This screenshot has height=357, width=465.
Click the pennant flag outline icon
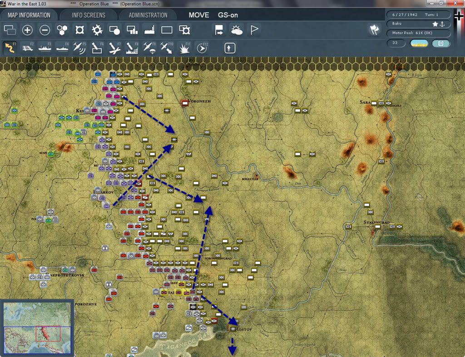tap(254, 30)
